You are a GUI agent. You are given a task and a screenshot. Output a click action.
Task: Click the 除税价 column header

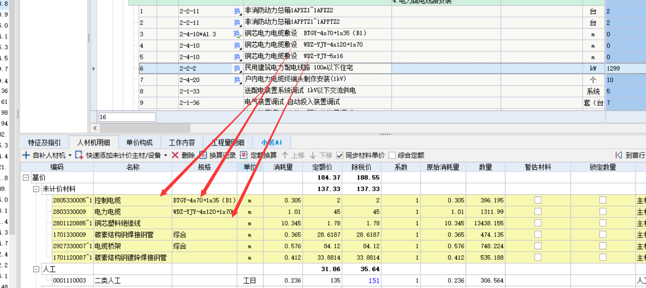coord(362,167)
